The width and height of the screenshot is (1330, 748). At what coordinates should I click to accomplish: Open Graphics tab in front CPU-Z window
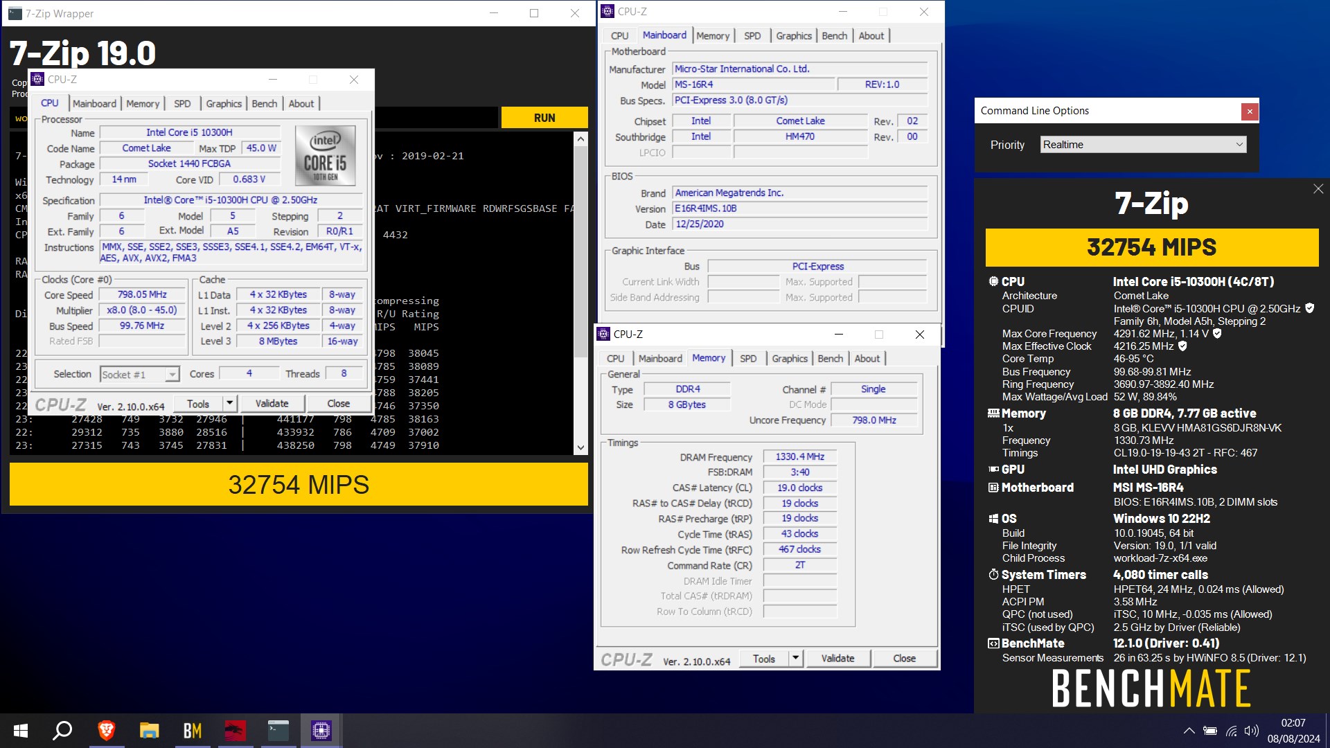click(224, 104)
